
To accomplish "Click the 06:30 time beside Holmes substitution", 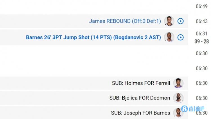I will (202, 83).
